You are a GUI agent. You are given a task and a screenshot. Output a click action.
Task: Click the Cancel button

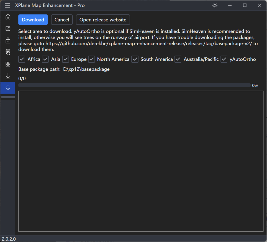tap(62, 20)
